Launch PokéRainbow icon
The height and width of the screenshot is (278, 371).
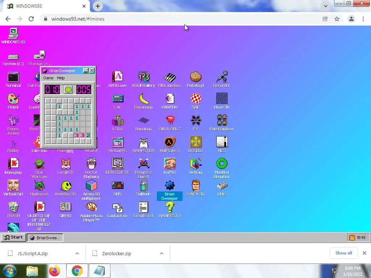pos(222,120)
